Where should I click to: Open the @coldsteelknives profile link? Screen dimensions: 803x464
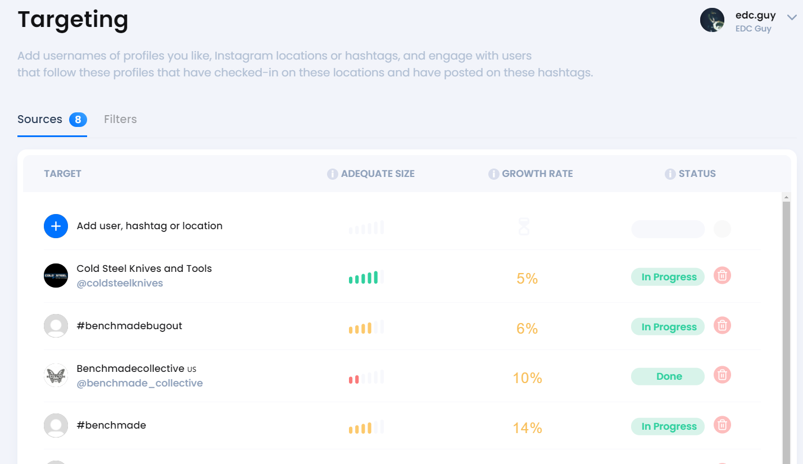point(120,283)
